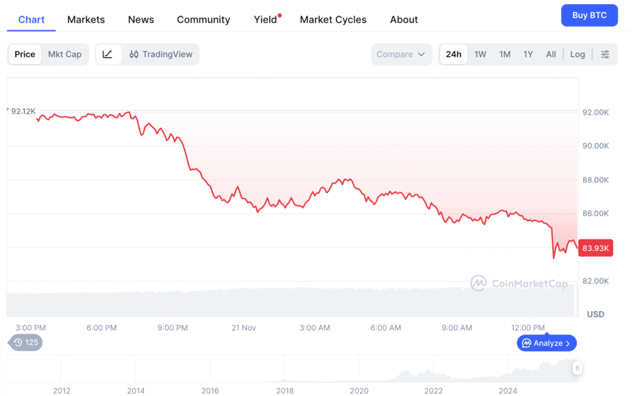Click the Analyze button icon
632x396 pixels.
point(526,343)
